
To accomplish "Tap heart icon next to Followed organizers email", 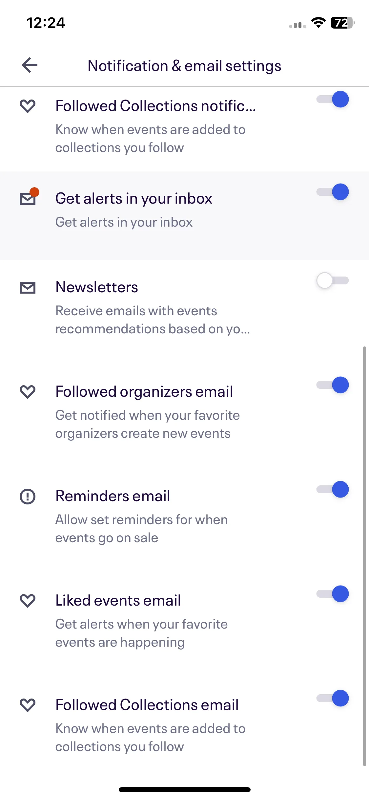I will (28, 392).
